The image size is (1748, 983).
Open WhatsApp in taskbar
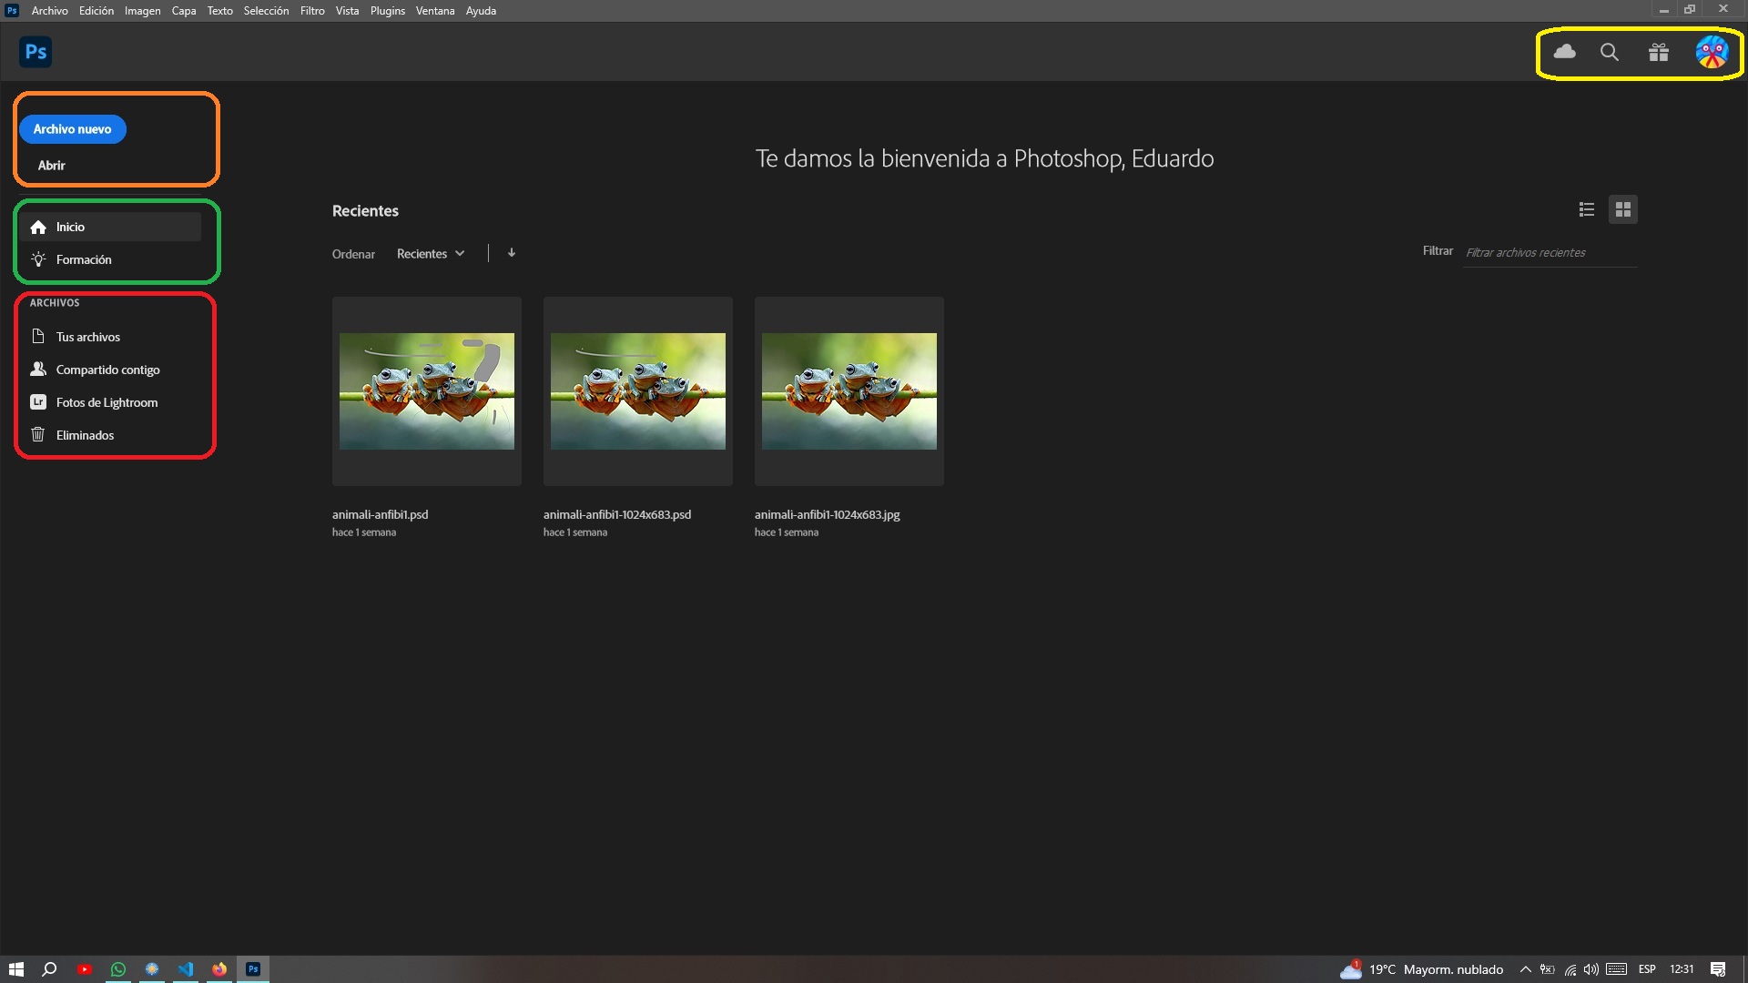[x=118, y=969]
